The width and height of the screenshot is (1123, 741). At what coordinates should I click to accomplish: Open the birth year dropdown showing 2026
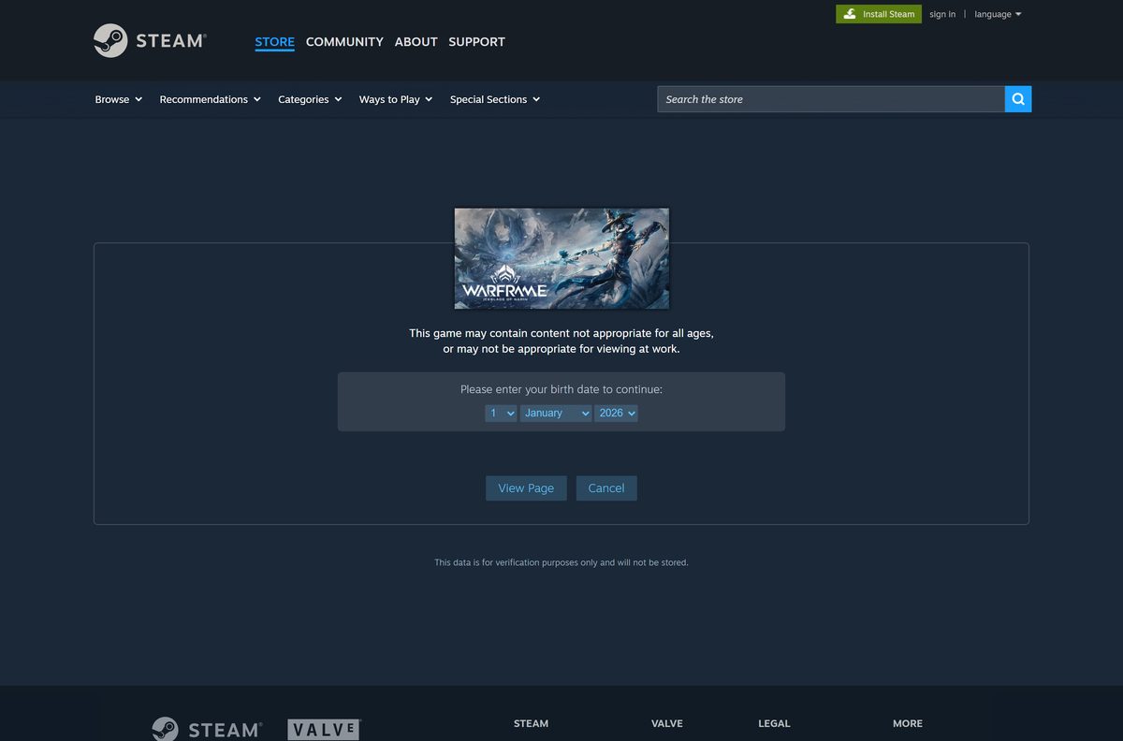(616, 413)
